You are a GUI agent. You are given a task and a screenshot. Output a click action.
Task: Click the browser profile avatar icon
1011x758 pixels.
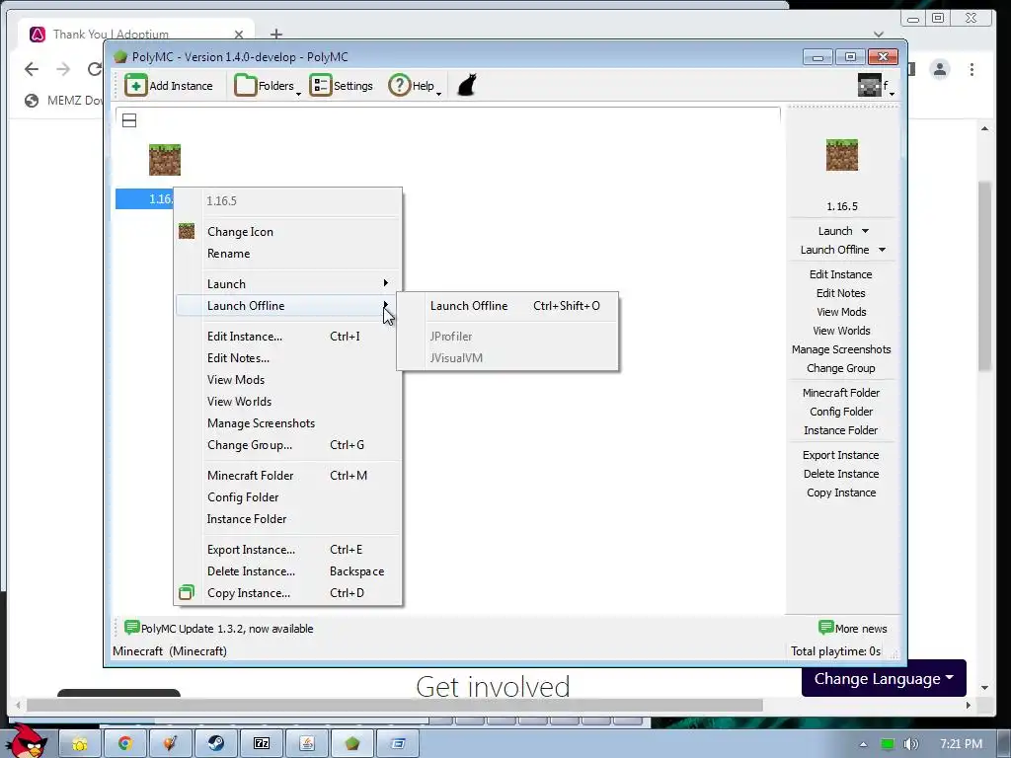(940, 69)
